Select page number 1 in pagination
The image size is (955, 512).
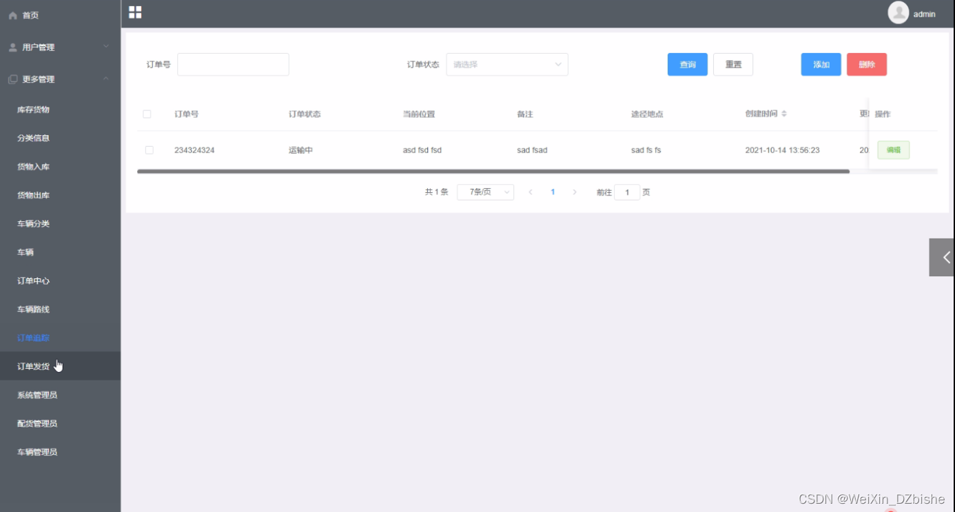coord(553,192)
